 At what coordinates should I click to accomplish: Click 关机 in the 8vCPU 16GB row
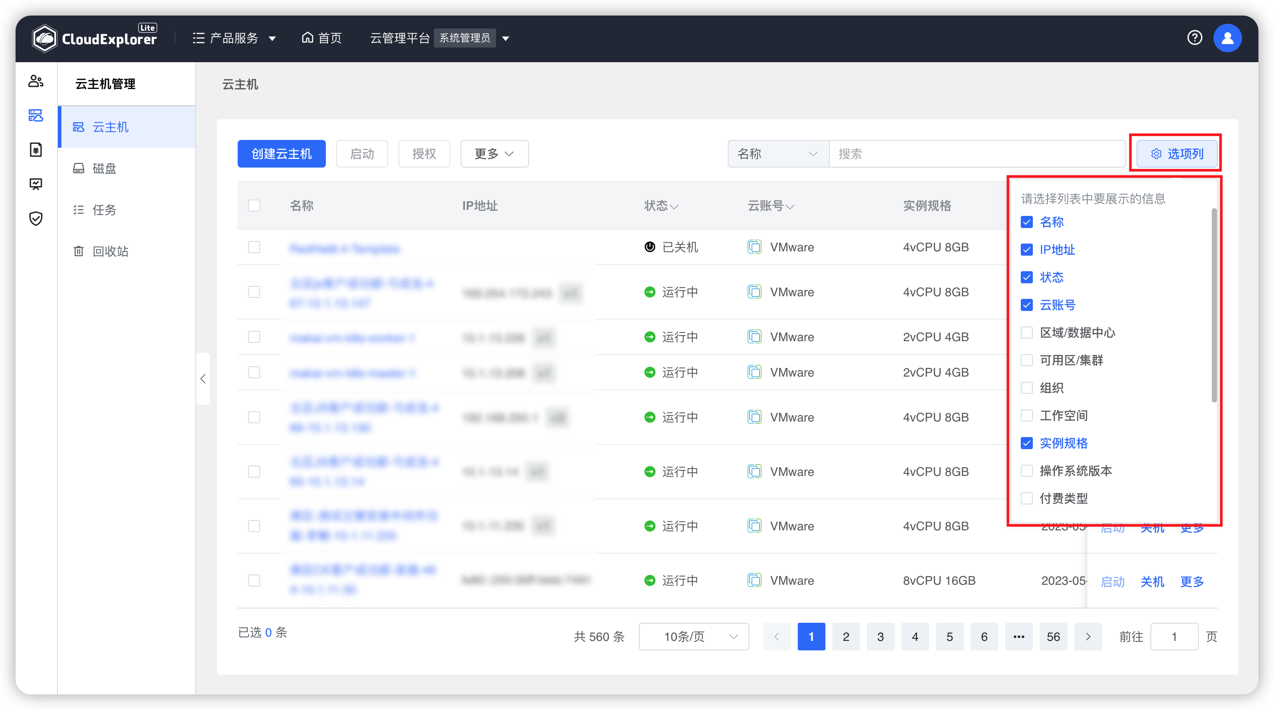pos(1152,582)
